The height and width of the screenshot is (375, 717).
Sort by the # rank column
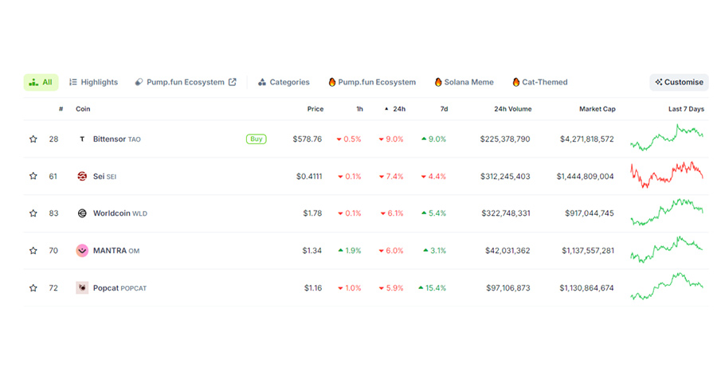pyautogui.click(x=61, y=109)
